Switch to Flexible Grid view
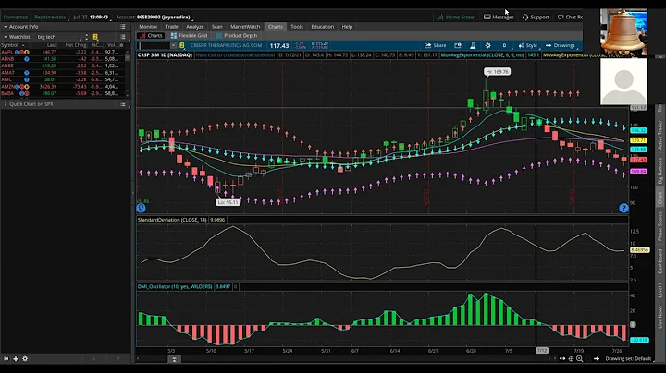666x373 pixels. (x=189, y=36)
